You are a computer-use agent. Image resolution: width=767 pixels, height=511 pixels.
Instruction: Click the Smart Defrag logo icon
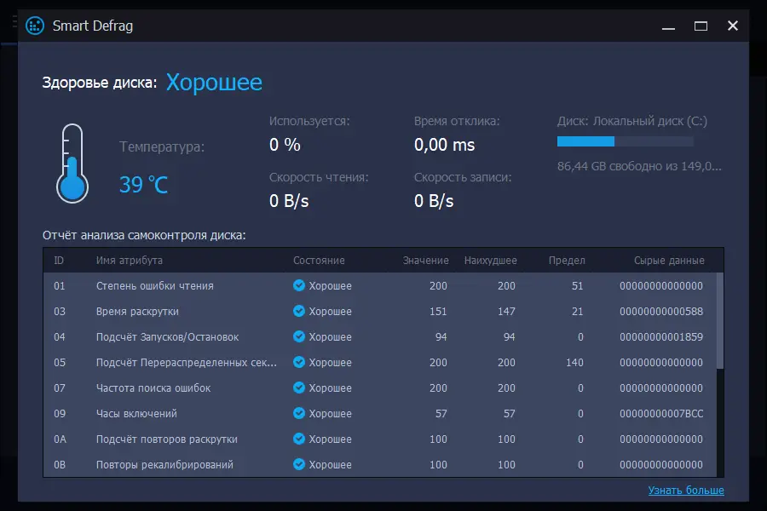point(35,26)
